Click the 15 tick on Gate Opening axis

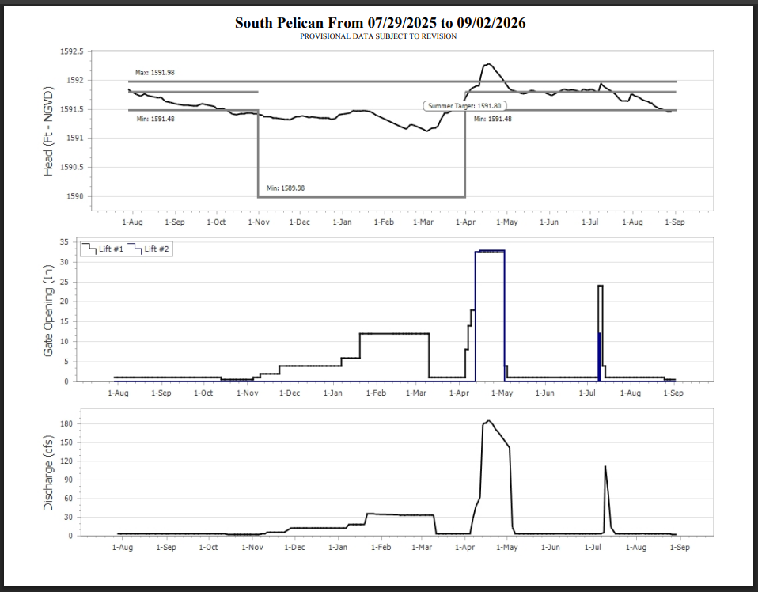[x=64, y=321]
